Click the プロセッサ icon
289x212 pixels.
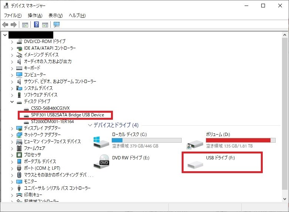[x=19, y=155]
